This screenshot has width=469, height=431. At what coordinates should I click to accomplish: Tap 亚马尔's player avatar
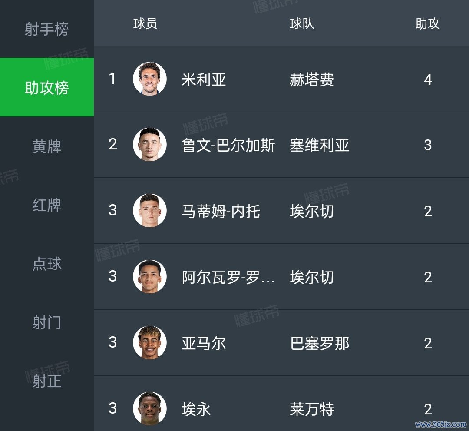click(x=150, y=343)
